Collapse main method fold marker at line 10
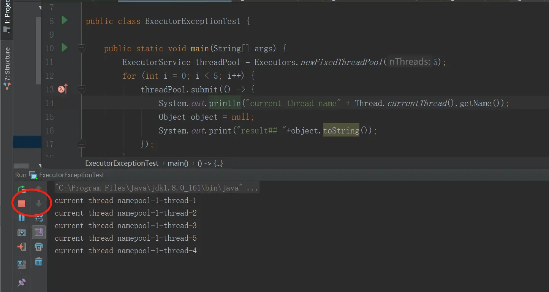This screenshot has width=549, height=292. click(x=81, y=48)
